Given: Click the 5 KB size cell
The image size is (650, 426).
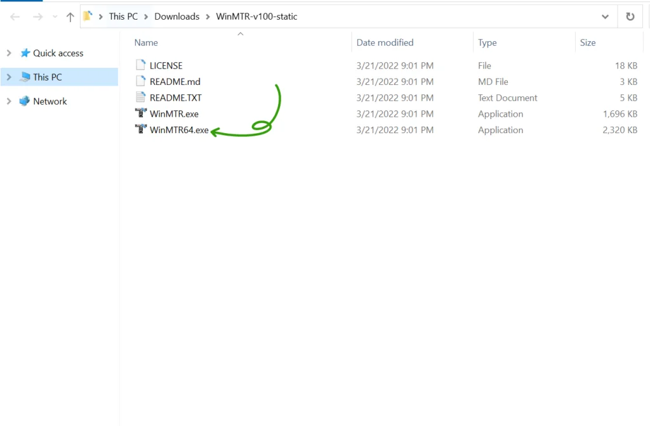Looking at the screenshot, I should coord(628,98).
